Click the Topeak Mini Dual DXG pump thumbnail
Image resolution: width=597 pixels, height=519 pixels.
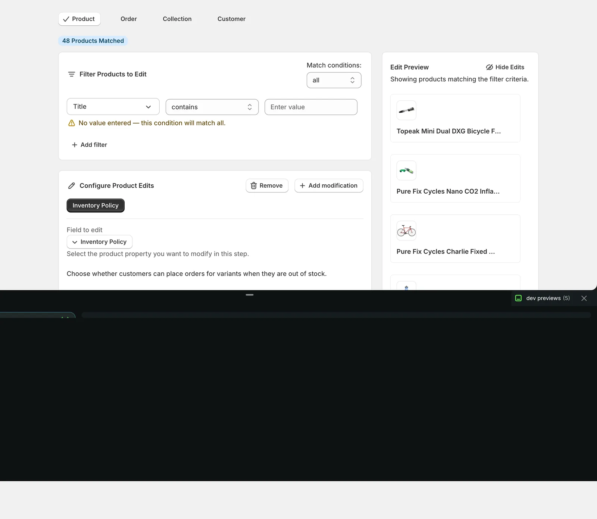[x=406, y=110]
